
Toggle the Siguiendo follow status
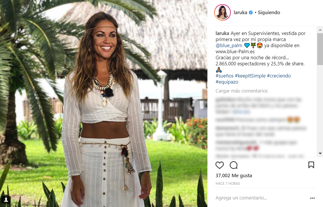[x=269, y=12]
